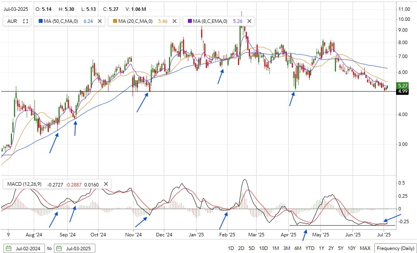
Task: Click the AUR fullscreen expand icon
Action: point(26,21)
